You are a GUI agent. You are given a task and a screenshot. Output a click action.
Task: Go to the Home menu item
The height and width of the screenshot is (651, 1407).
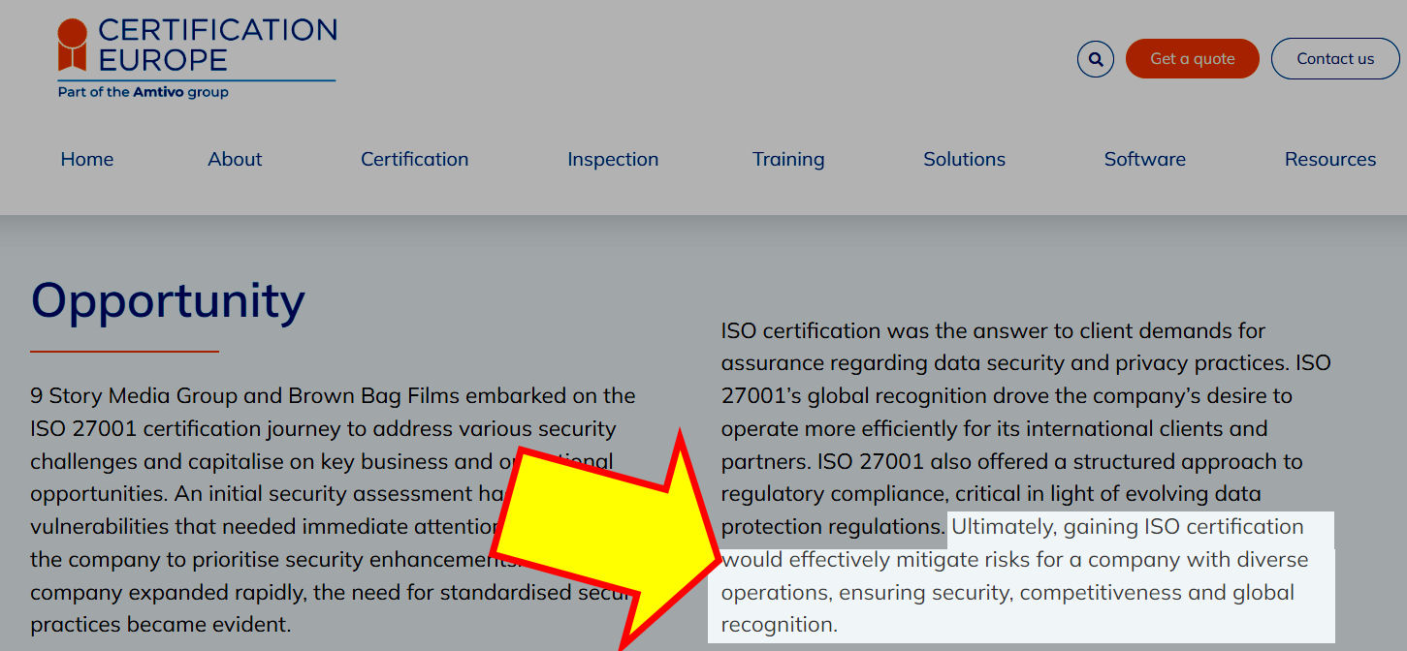tap(87, 159)
